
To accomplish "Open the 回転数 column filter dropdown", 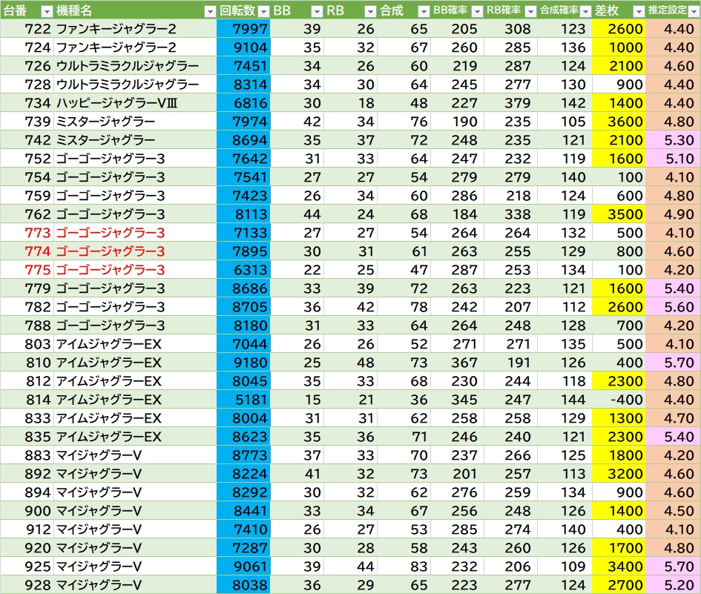I will point(264,11).
